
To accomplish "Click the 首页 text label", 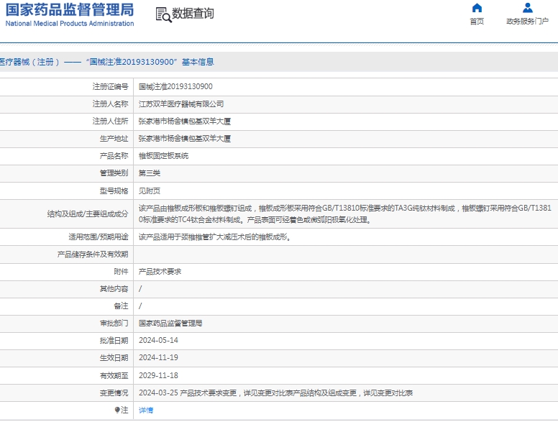I will click(x=477, y=22).
